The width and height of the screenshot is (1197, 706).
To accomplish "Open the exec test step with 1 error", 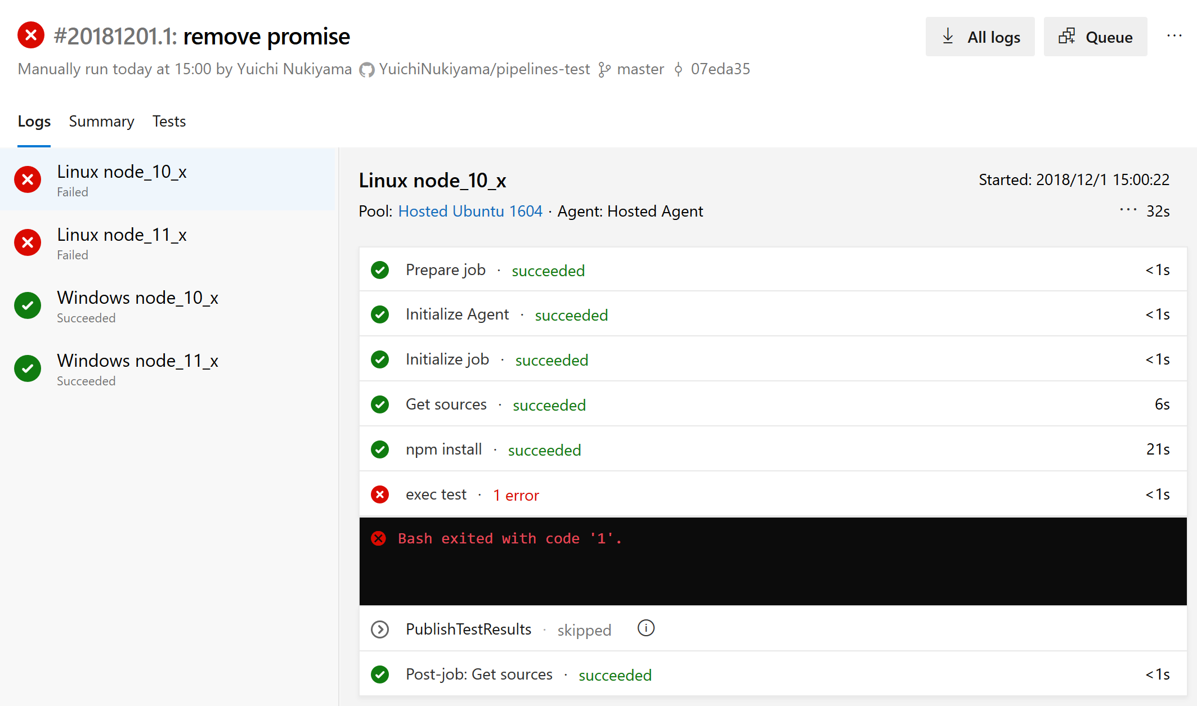I will (x=436, y=494).
